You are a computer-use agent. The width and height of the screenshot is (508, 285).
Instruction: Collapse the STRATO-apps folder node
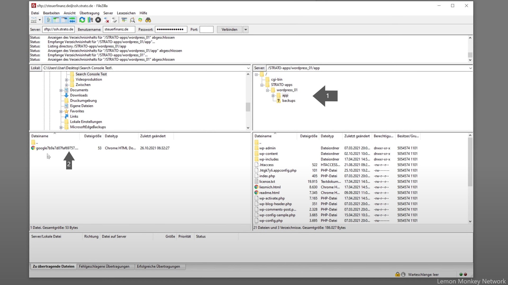(x=262, y=85)
